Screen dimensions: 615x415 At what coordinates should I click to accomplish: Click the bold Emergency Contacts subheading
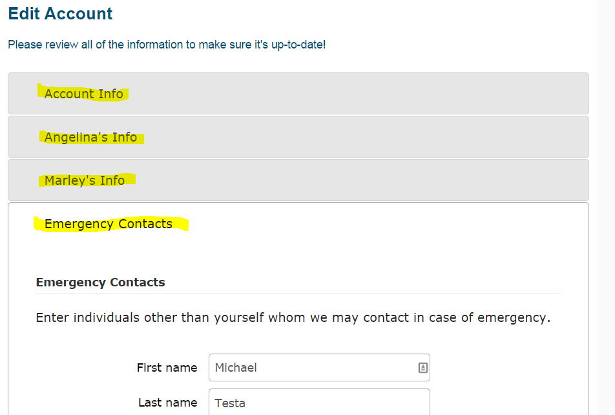click(x=100, y=282)
